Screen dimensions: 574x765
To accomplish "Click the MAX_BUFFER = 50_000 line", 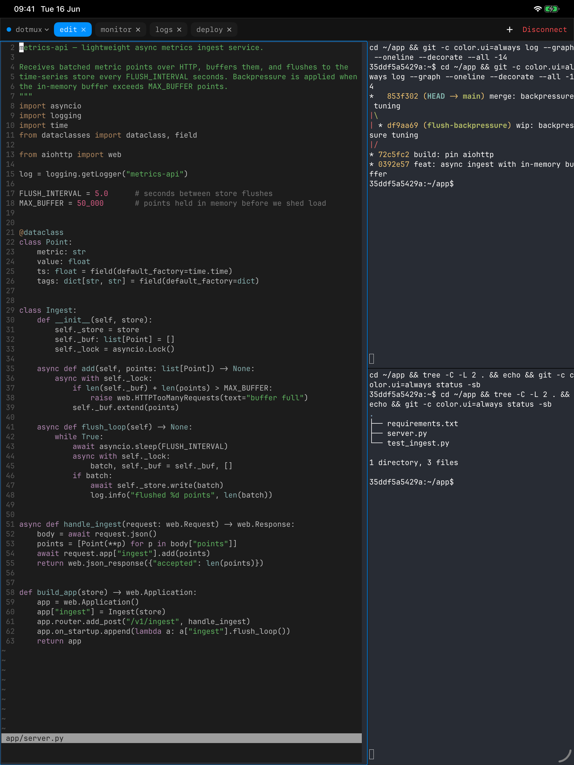I will tap(172, 203).
